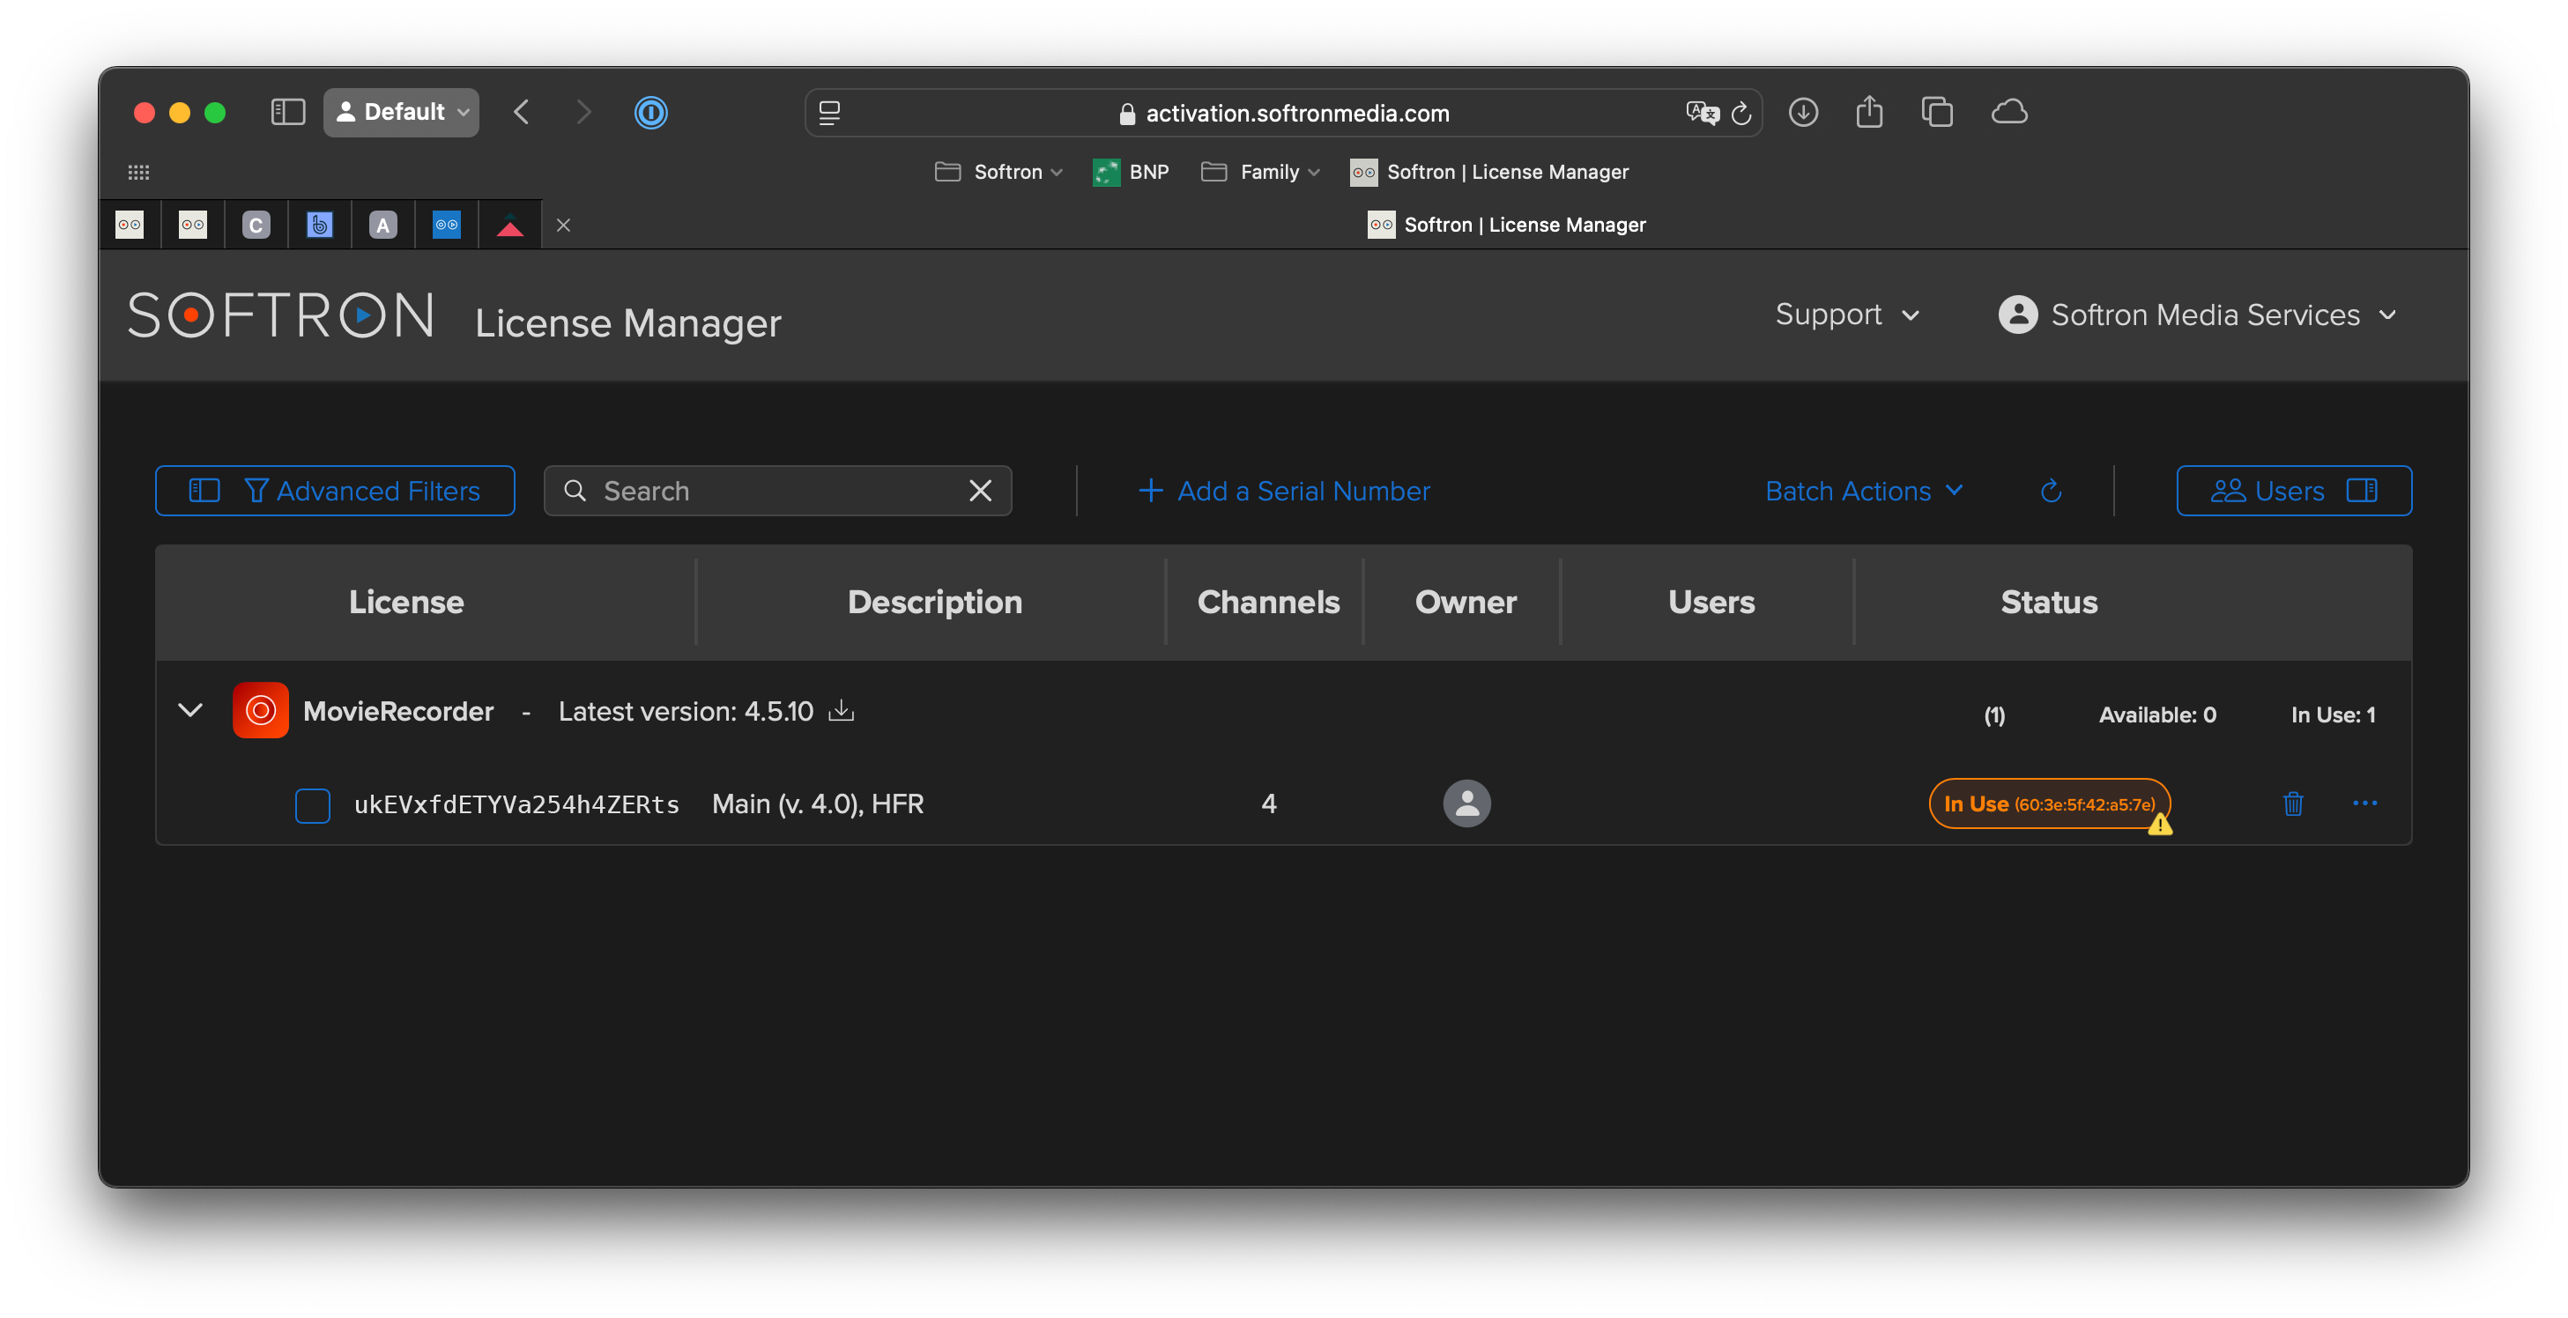2568x1318 pixels.
Task: Click the In Use: 1 label
Action: (x=2333, y=714)
